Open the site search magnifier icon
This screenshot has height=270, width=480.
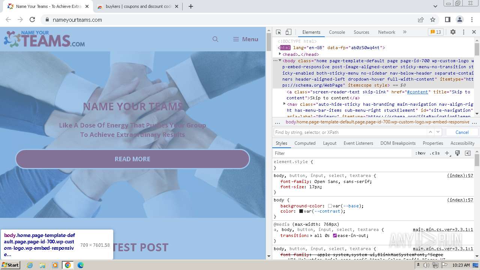point(215,39)
